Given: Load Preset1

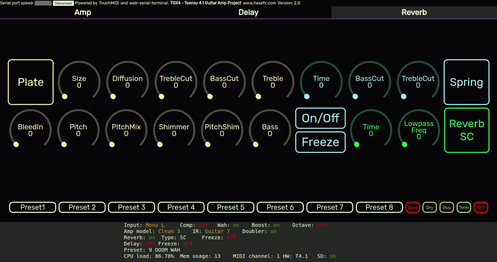Looking at the screenshot, I should [x=32, y=207].
